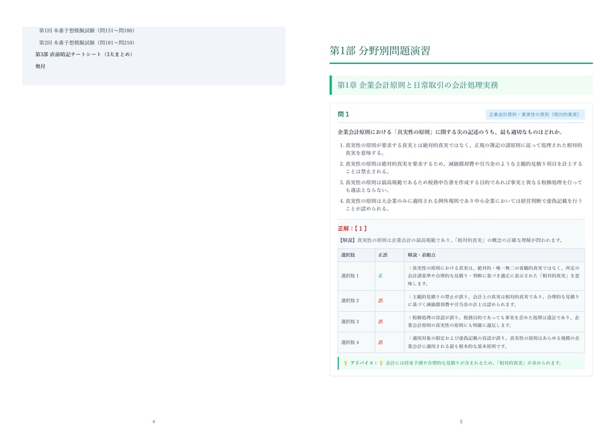This screenshot has height=435, width=615.
Task: Click the green 正 mark for 選択肢 1
Action: coord(380,276)
